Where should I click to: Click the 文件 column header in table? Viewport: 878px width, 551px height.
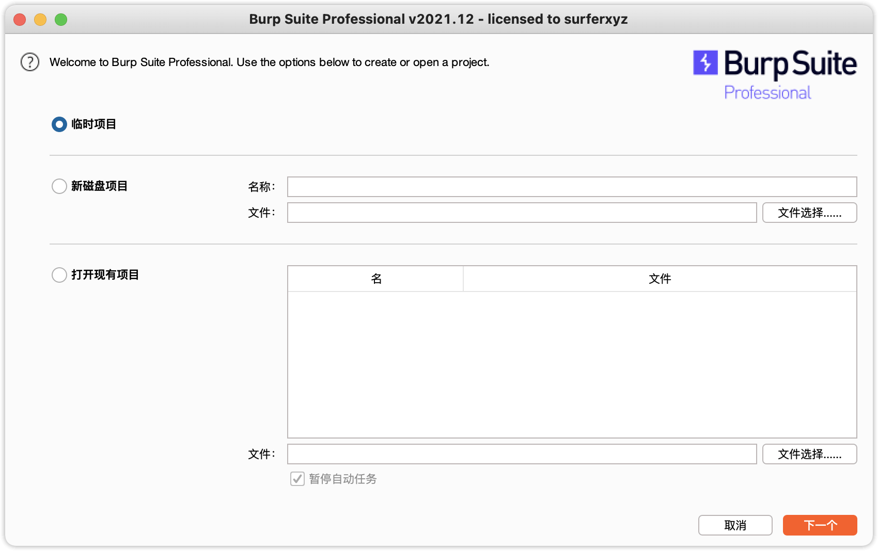tap(660, 279)
